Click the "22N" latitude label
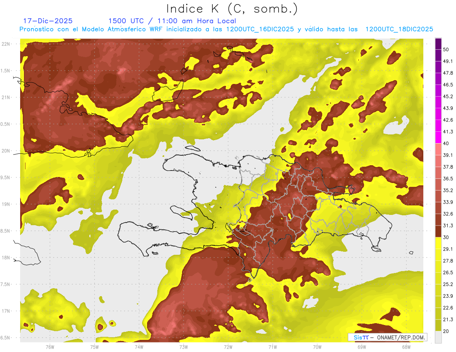456x352 pixels. click(6, 44)
